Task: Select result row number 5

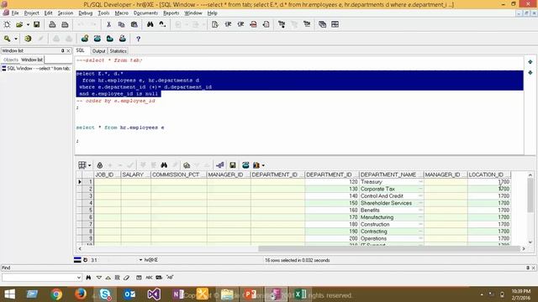Action: pos(87,211)
